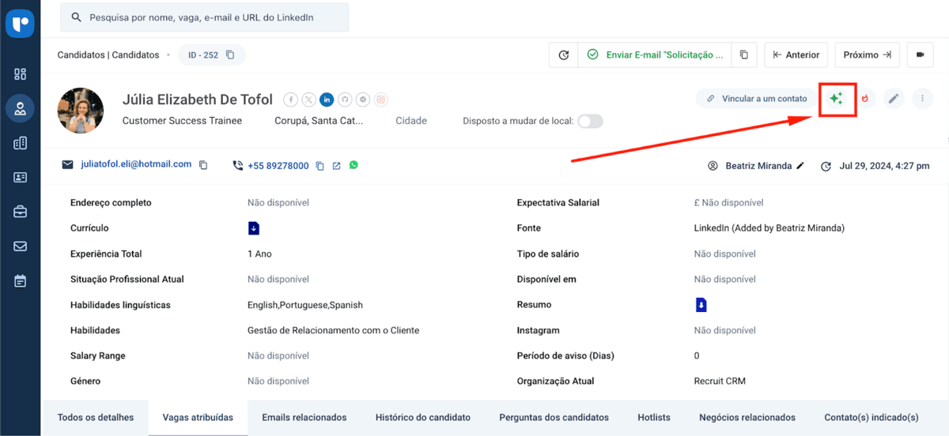Click the Expectativa Salarial value

point(728,203)
